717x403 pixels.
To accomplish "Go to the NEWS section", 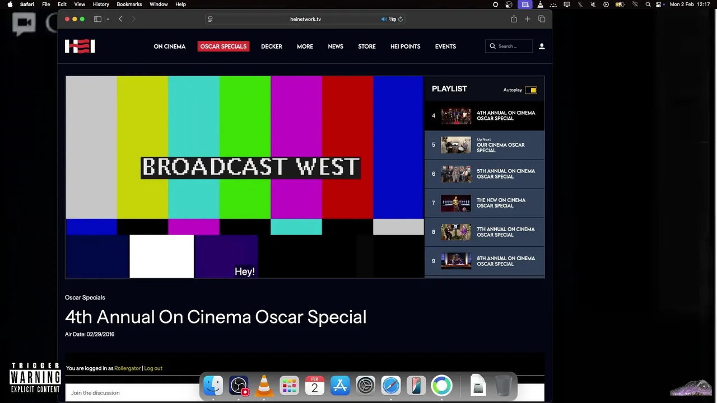I will point(336,46).
